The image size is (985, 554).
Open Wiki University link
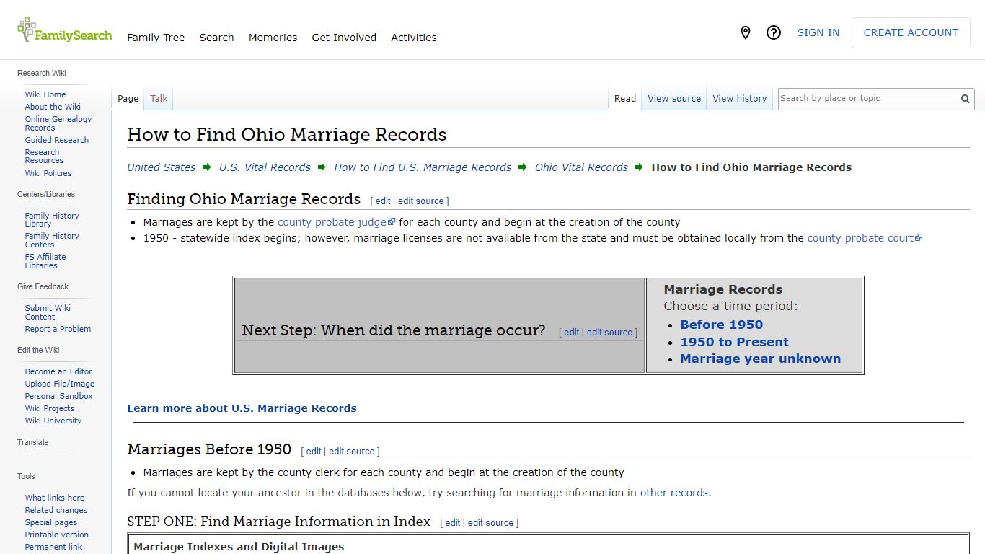point(53,421)
